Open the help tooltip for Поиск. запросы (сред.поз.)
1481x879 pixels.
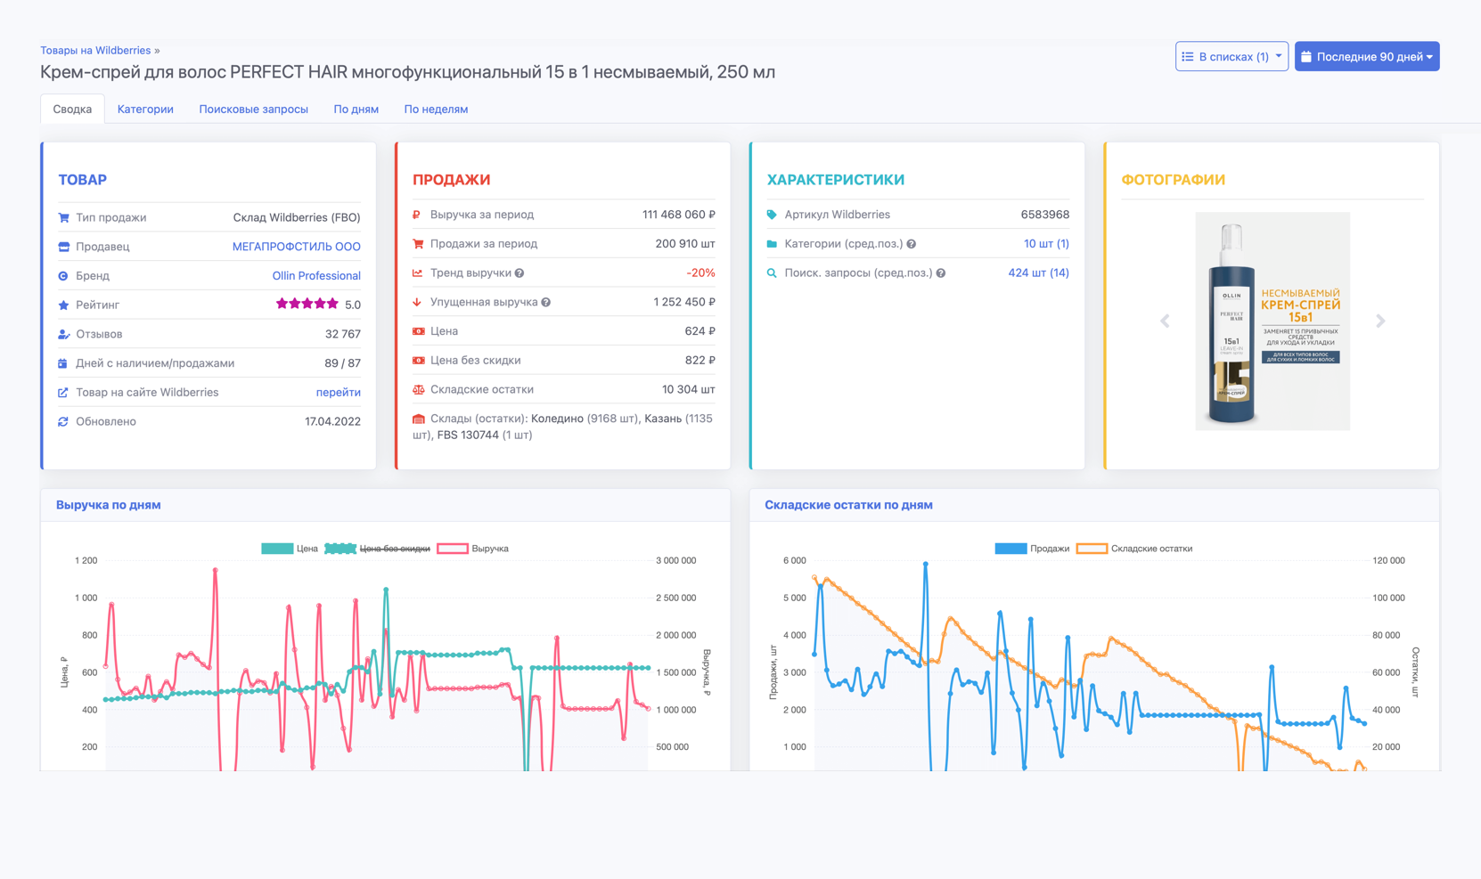940,273
